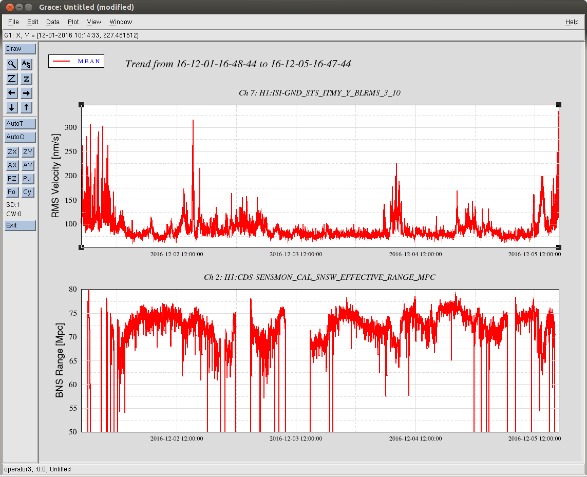Image resolution: width=587 pixels, height=477 pixels.
Task: Click the bottom-right graph selection handle
Action: tap(559, 247)
